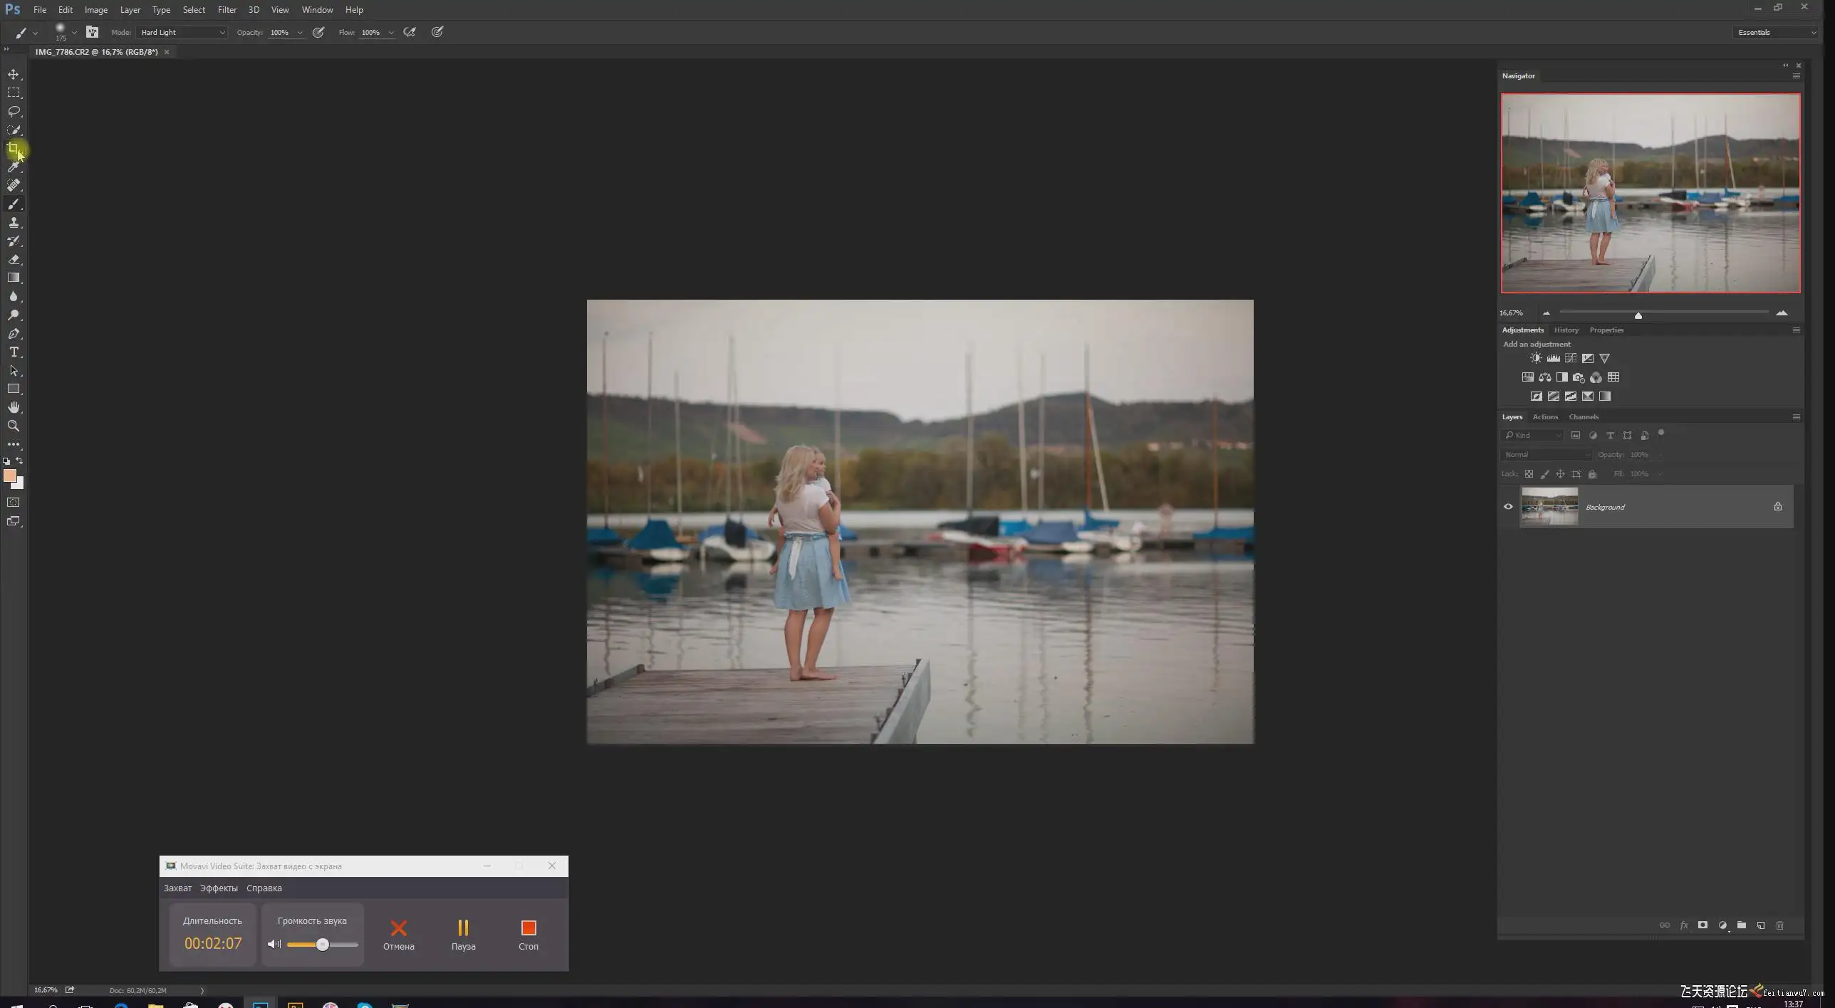Viewport: 1835px width, 1008px height.
Task: Toggle pressure for opacity button
Action: click(318, 32)
